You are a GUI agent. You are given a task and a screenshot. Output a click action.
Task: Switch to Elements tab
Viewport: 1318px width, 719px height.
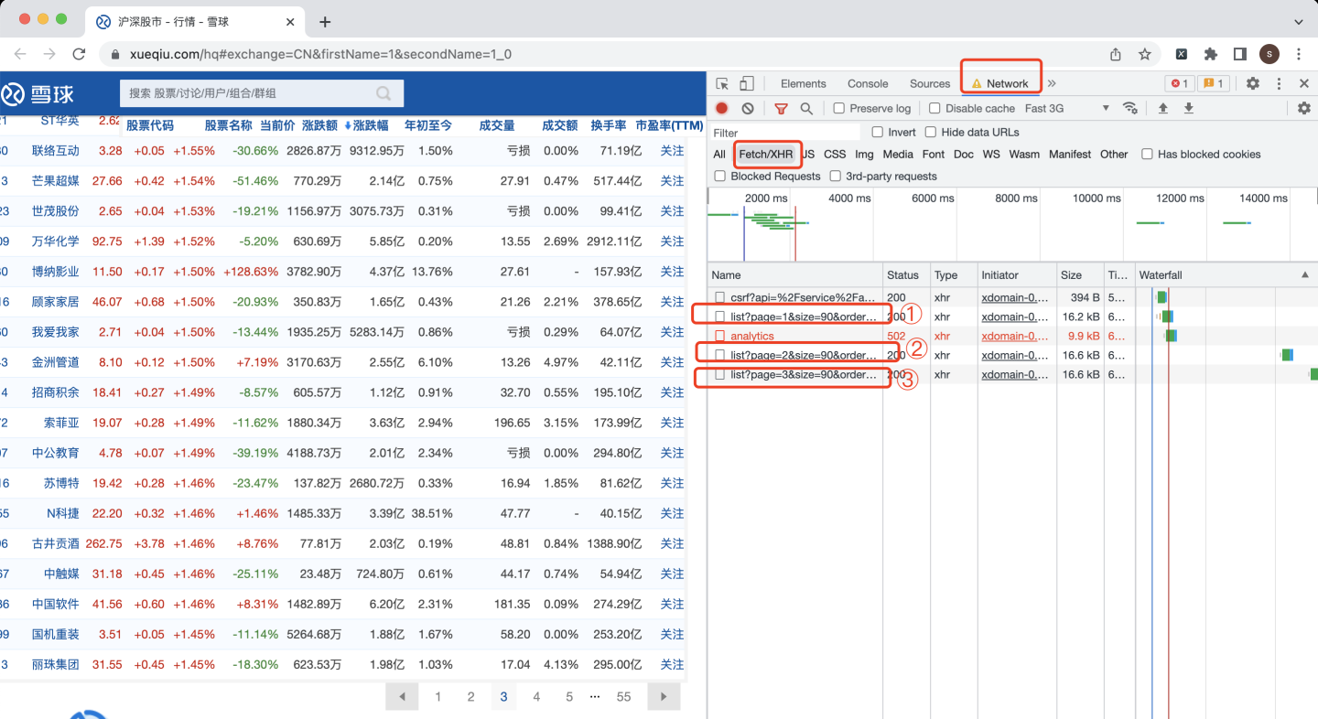[803, 83]
